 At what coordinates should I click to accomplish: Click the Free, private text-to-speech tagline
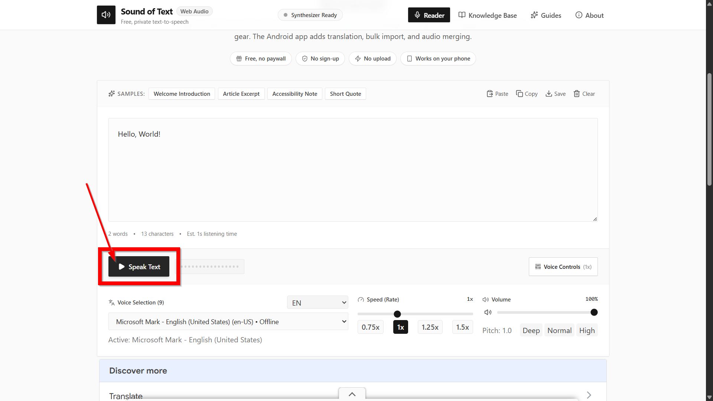click(154, 22)
